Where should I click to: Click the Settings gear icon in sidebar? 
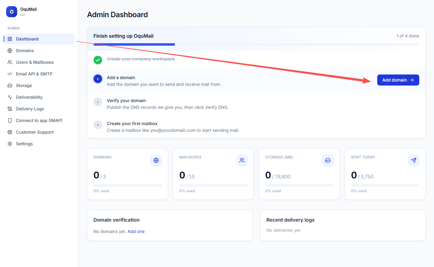(x=10, y=144)
